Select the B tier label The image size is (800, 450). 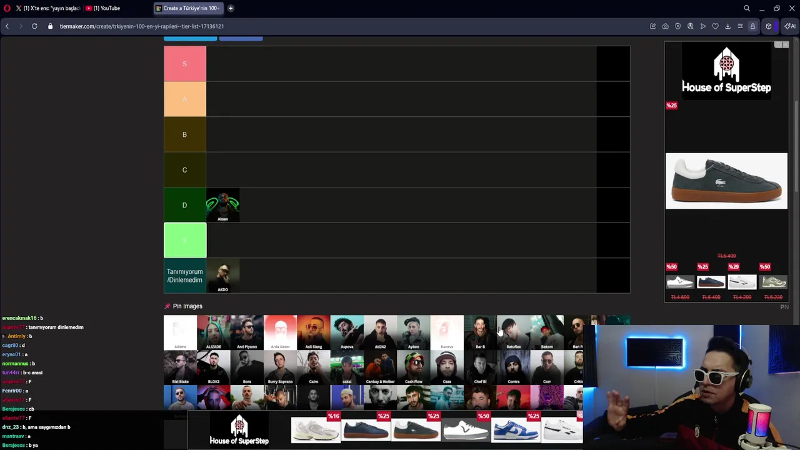point(184,134)
